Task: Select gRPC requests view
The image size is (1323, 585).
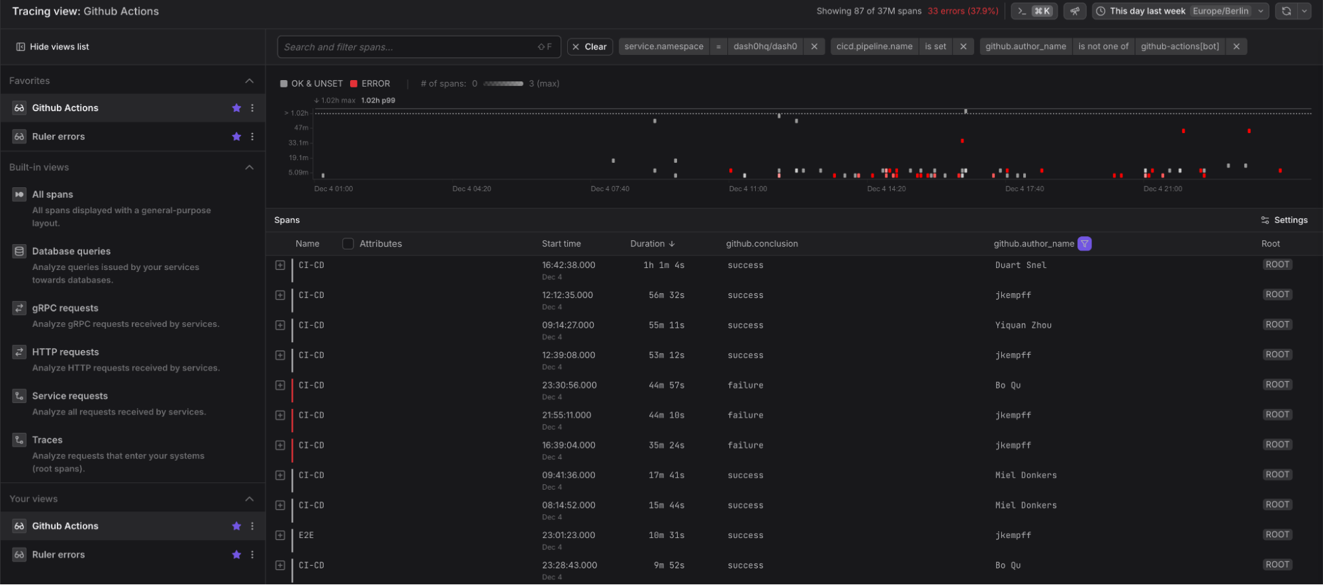Action: tap(65, 308)
